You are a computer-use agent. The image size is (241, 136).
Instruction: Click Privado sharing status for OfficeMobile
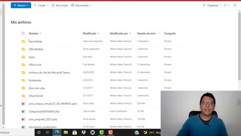[168, 49]
